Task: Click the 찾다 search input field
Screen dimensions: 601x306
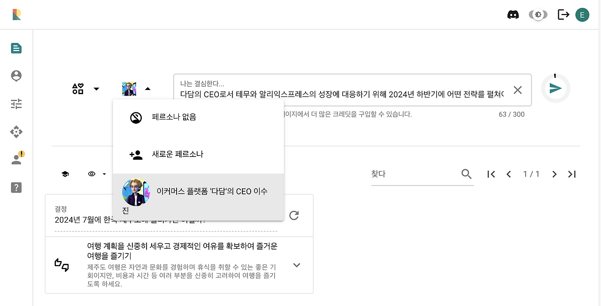Action: point(413,174)
